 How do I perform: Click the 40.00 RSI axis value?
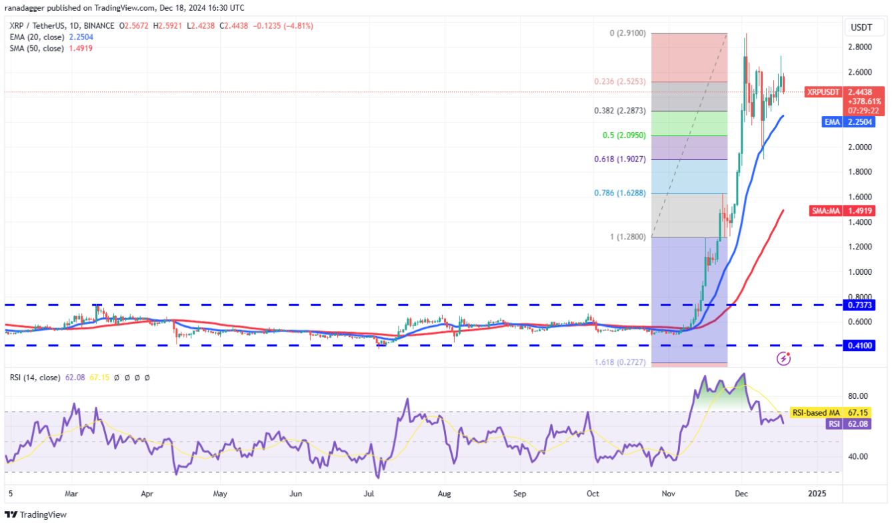858,457
